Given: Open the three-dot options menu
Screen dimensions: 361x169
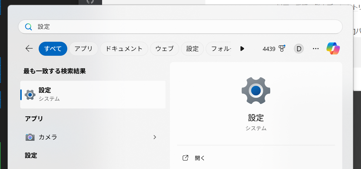Looking at the screenshot, I should 316,49.
